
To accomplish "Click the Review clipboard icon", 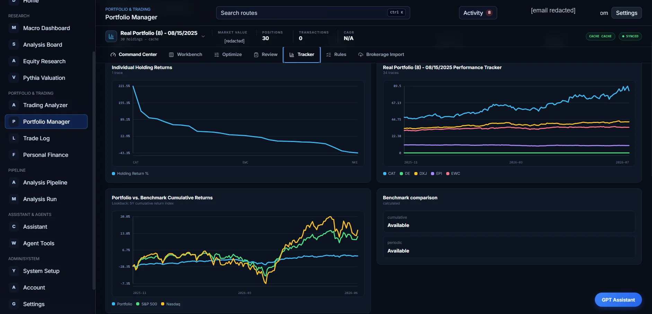I will (256, 55).
